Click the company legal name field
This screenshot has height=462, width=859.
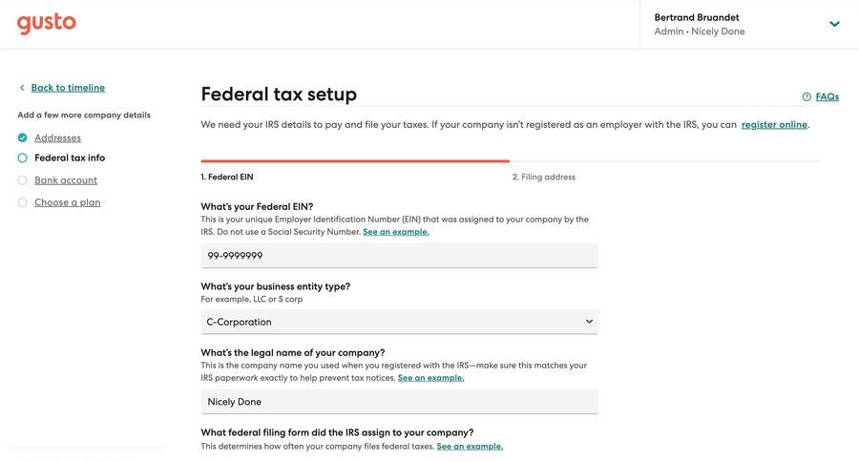(x=399, y=402)
